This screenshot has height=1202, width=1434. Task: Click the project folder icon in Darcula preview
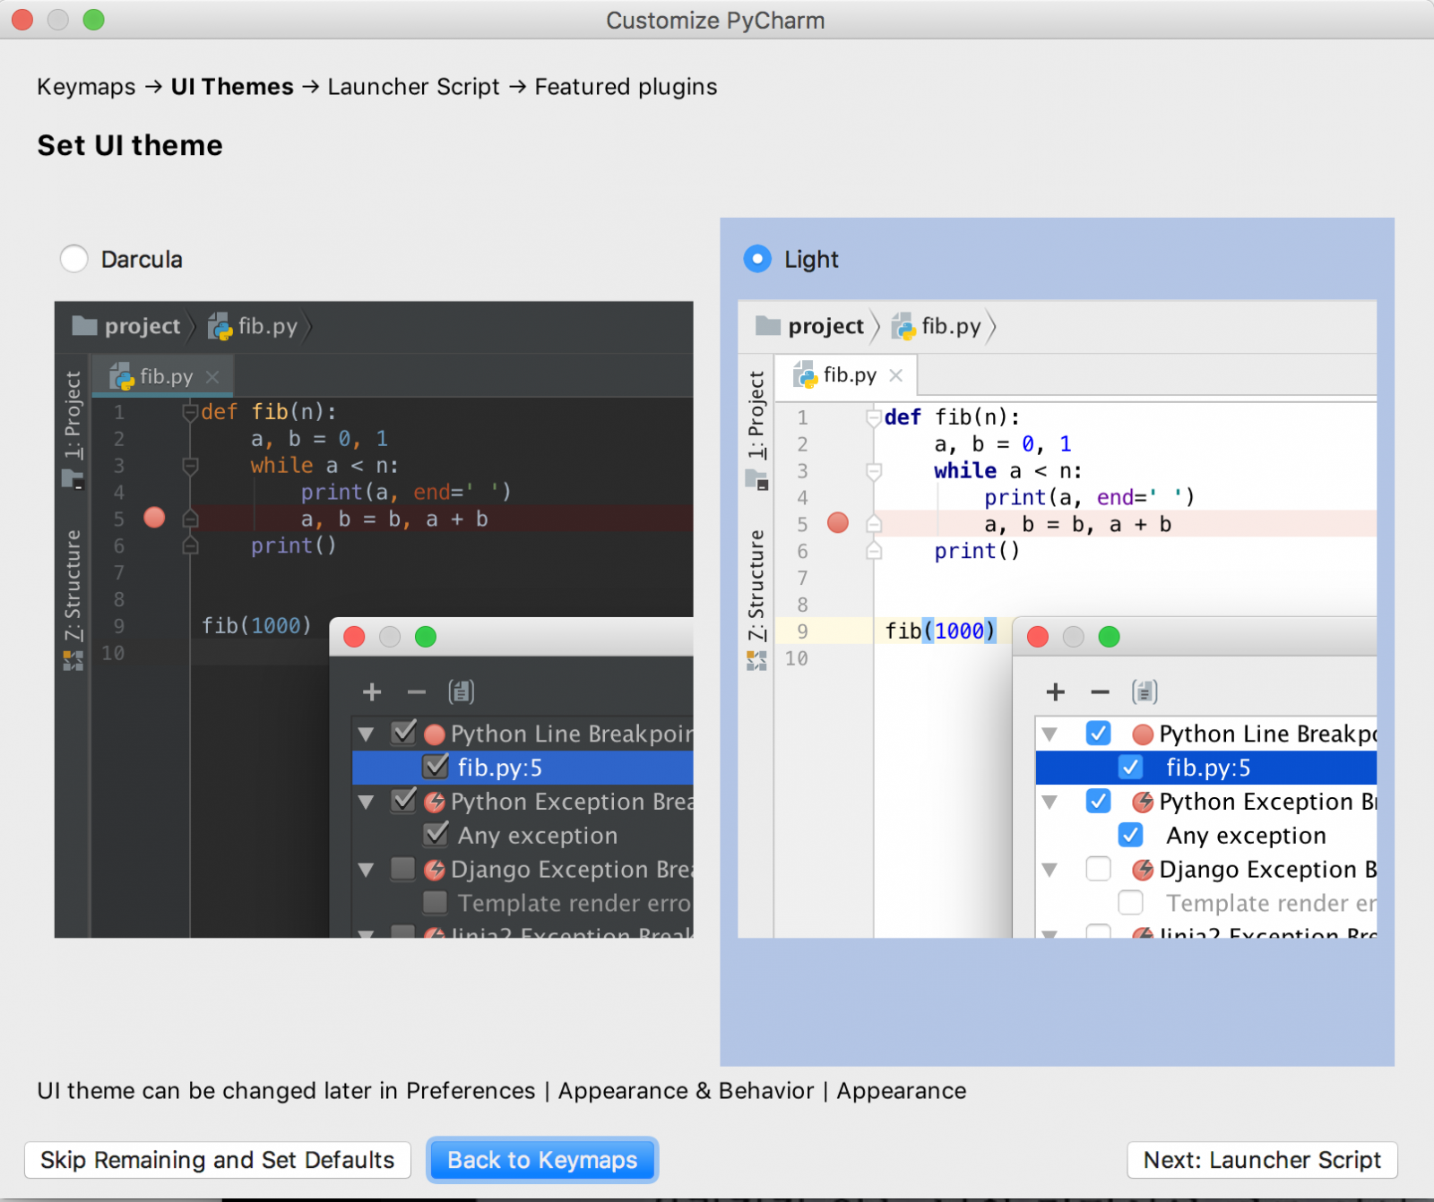point(84,325)
